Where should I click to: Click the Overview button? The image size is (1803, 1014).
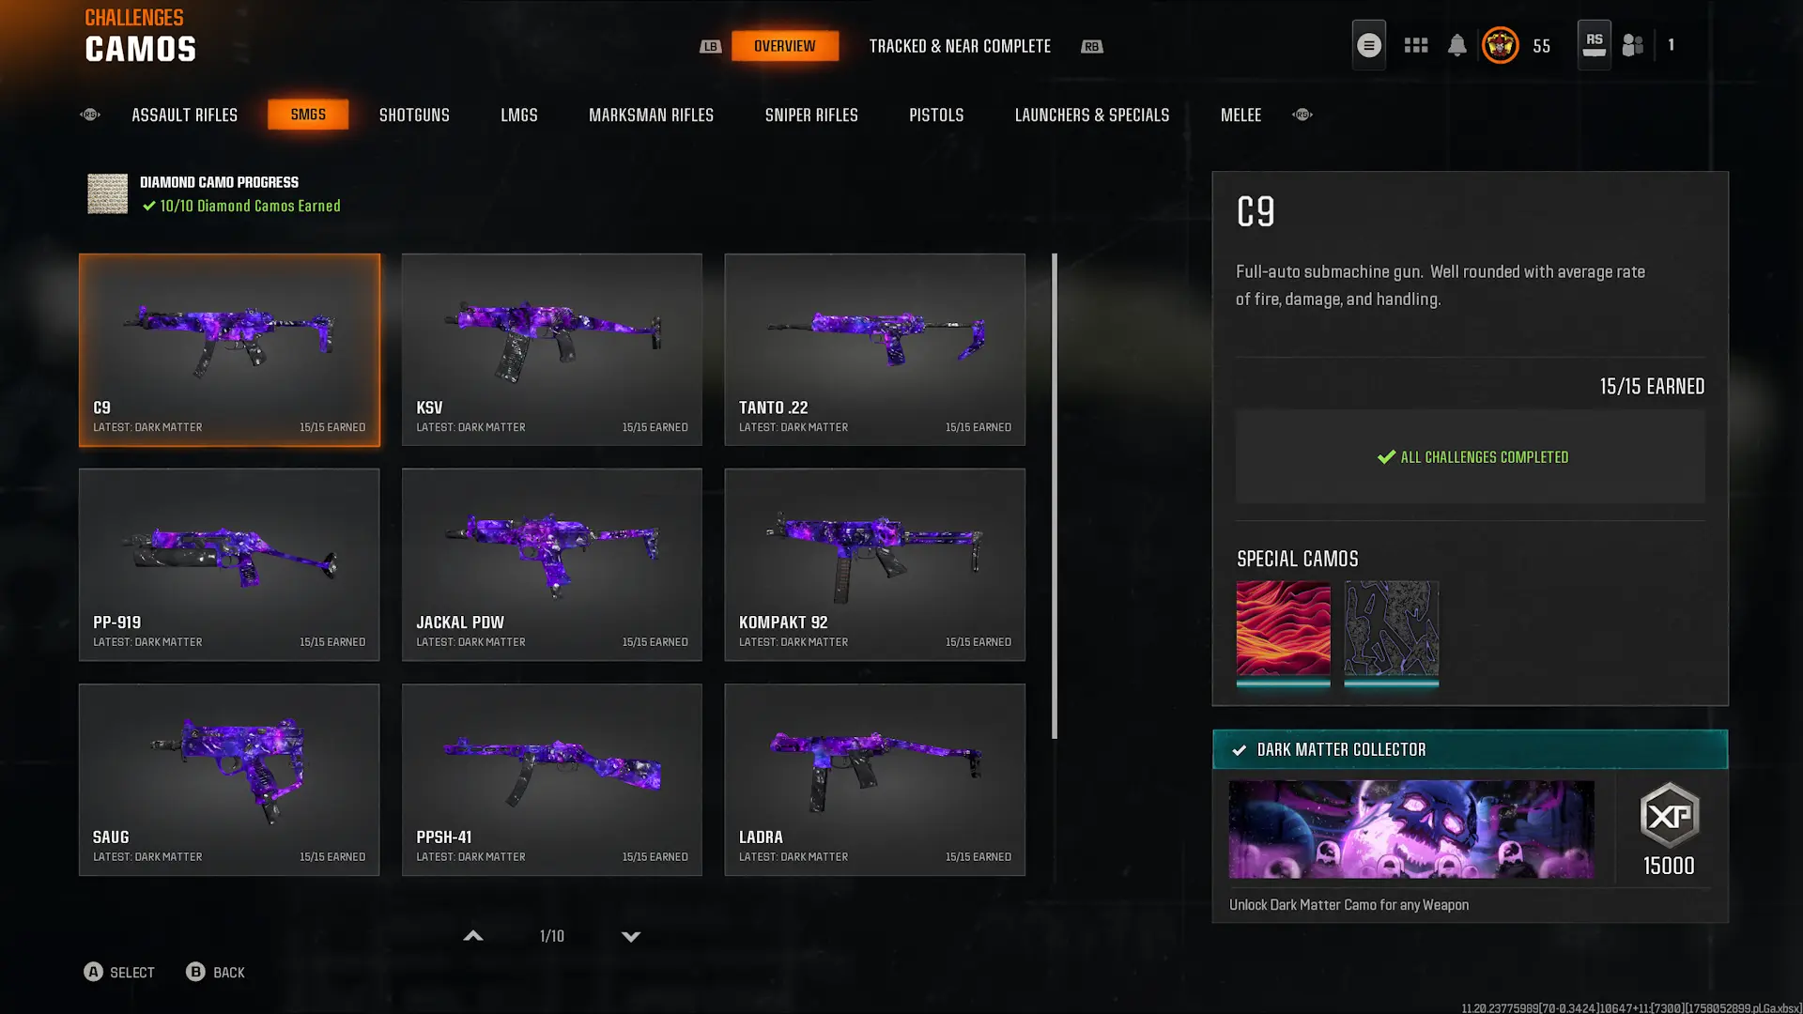784,46
